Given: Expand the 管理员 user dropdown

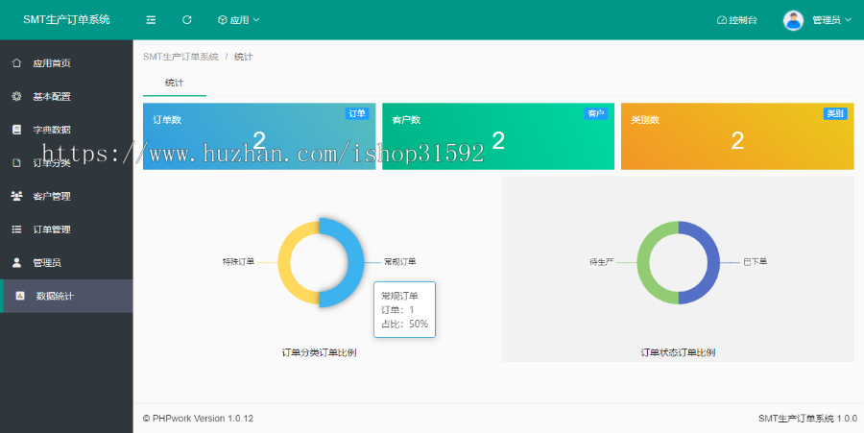Looking at the screenshot, I should [x=831, y=20].
